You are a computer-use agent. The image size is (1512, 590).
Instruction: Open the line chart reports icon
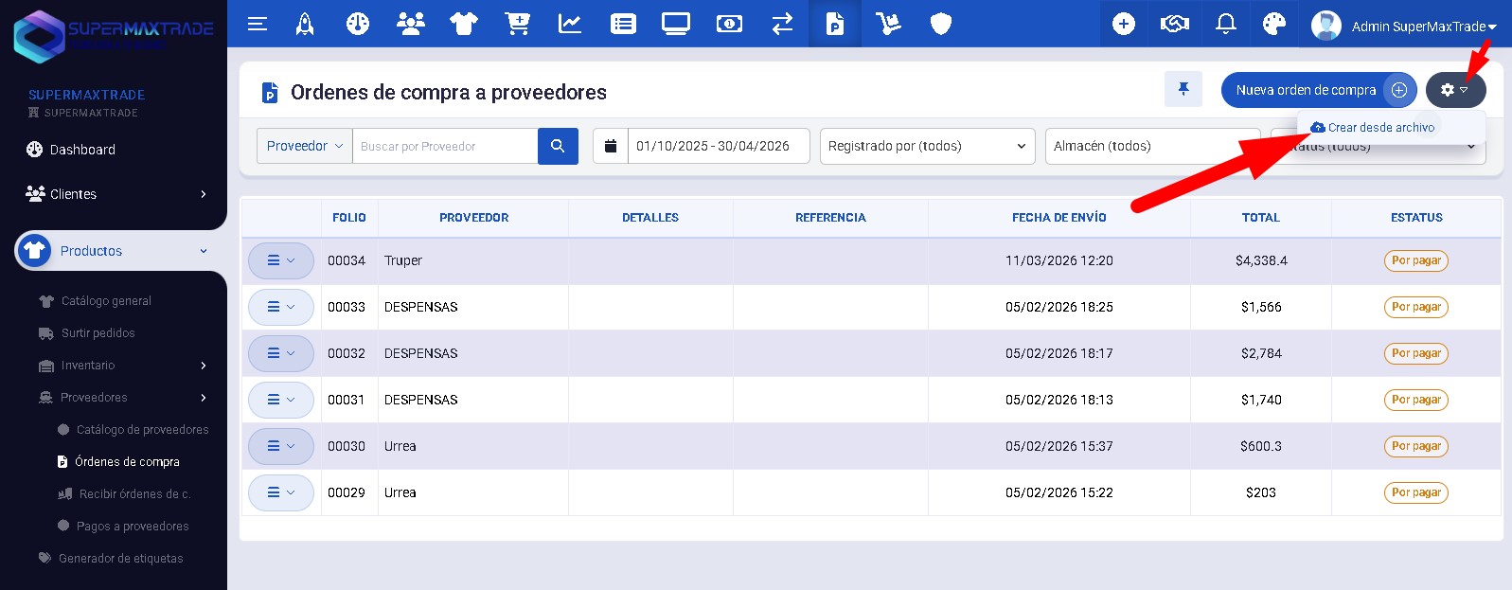(x=570, y=25)
